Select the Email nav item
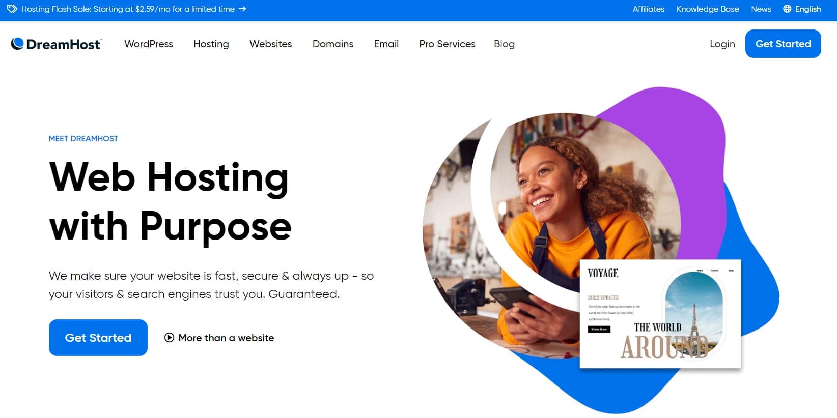This screenshot has height=418, width=837. (386, 44)
